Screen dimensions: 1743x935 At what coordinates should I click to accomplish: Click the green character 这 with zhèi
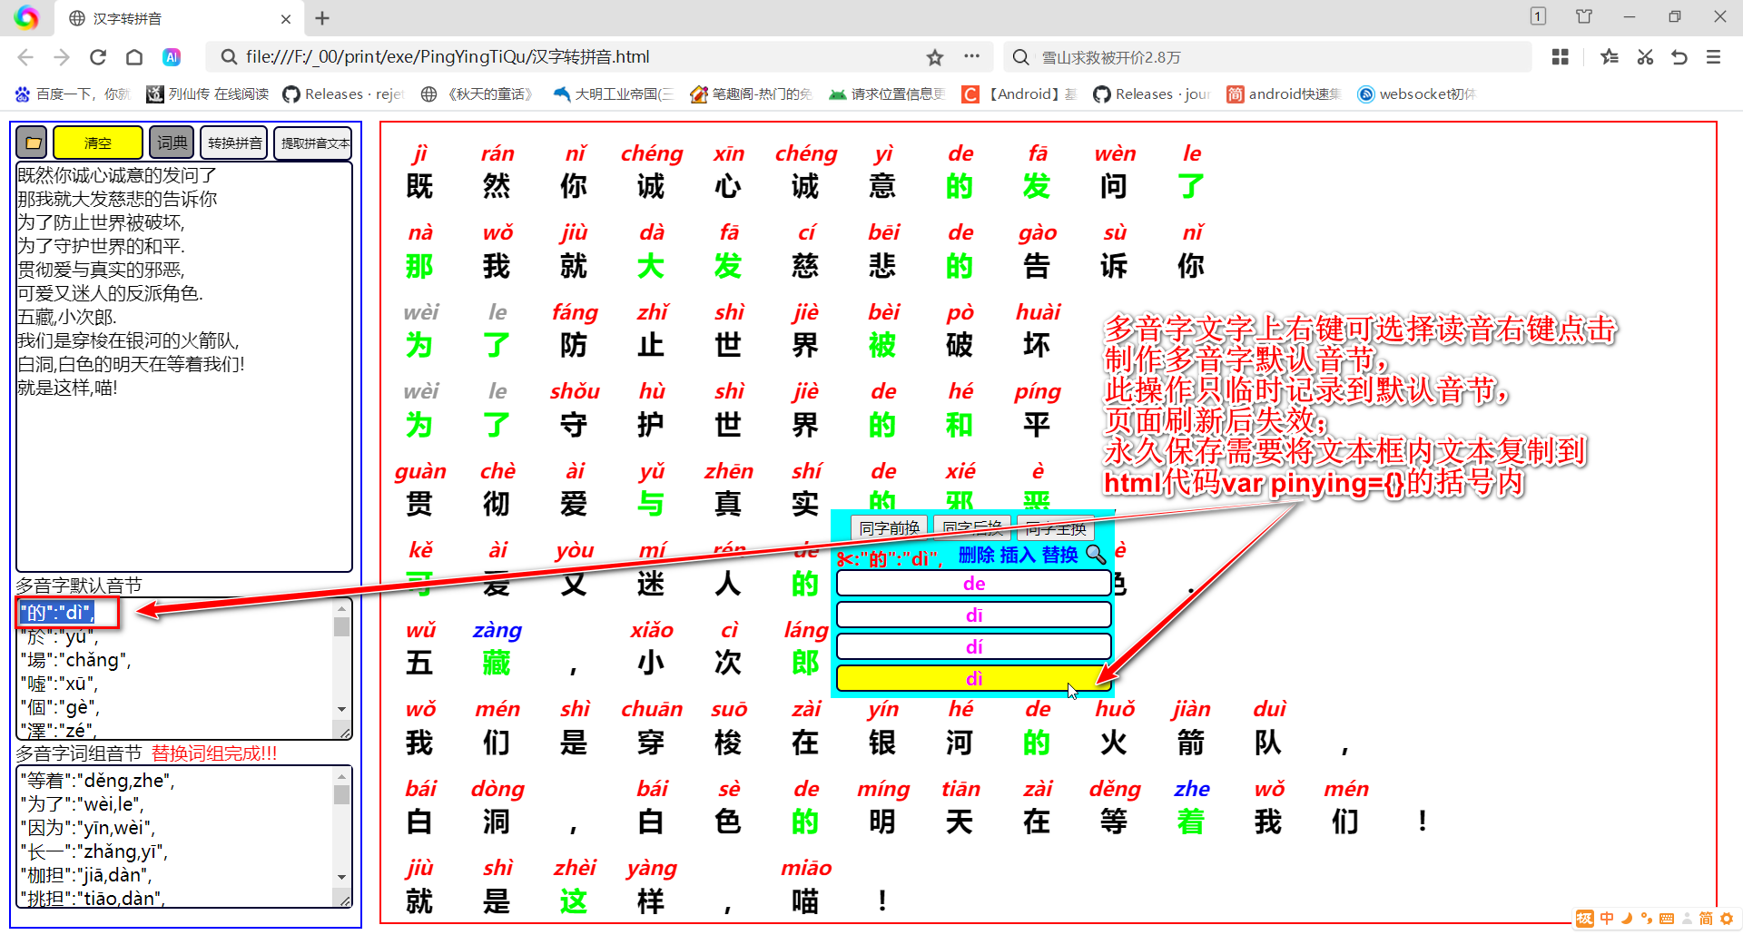click(x=573, y=901)
